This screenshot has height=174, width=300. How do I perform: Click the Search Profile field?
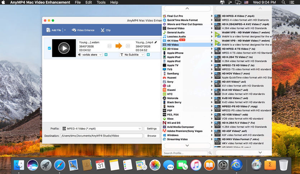pos(185,153)
